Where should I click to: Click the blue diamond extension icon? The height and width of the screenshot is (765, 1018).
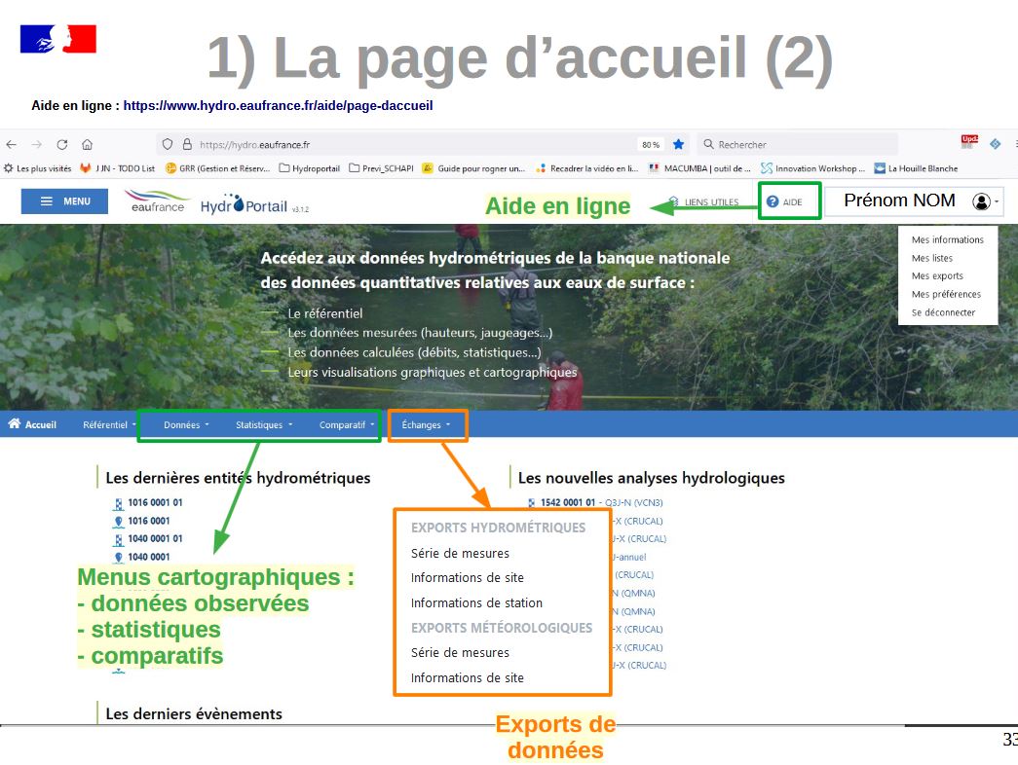click(996, 144)
